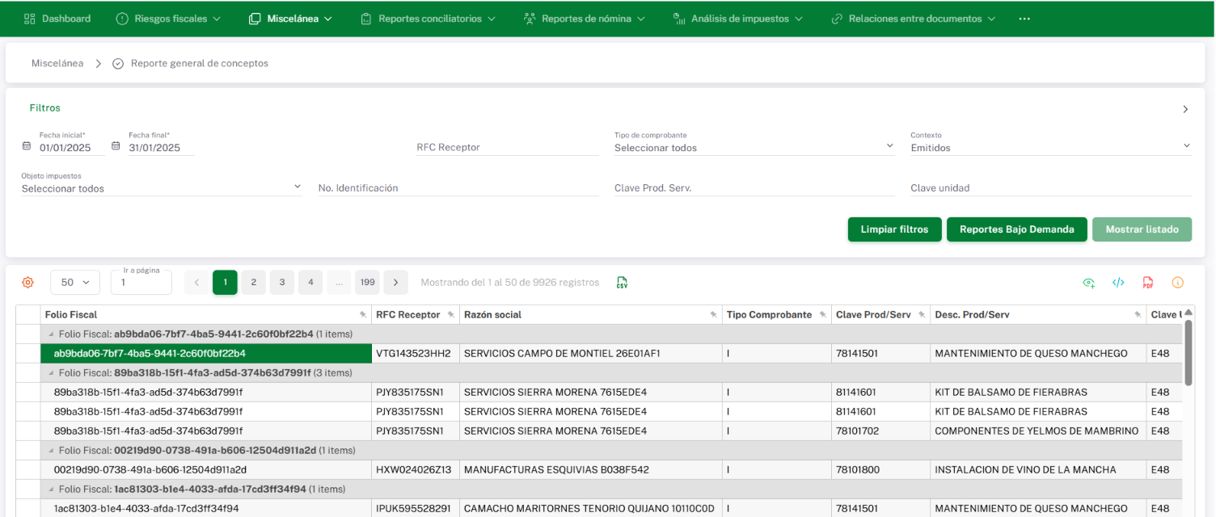This screenshot has width=1216, height=517.
Task: Collapse the Filtros panel chevron
Action: pyautogui.click(x=1185, y=109)
